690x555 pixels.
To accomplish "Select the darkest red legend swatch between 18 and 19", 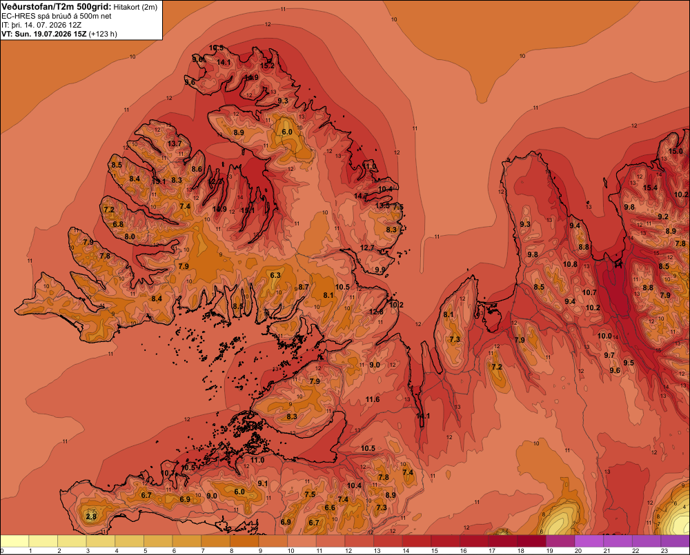I will click(531, 541).
